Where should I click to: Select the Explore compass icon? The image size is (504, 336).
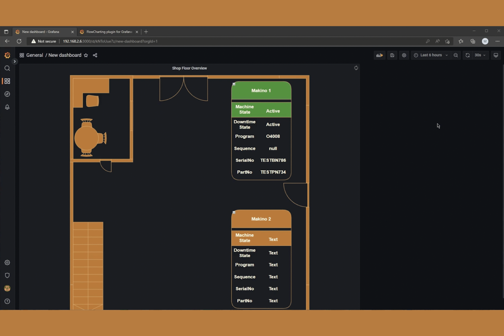pos(7,94)
